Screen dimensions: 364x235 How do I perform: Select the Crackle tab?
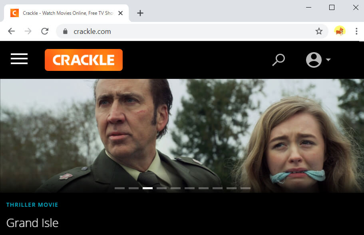coord(66,13)
